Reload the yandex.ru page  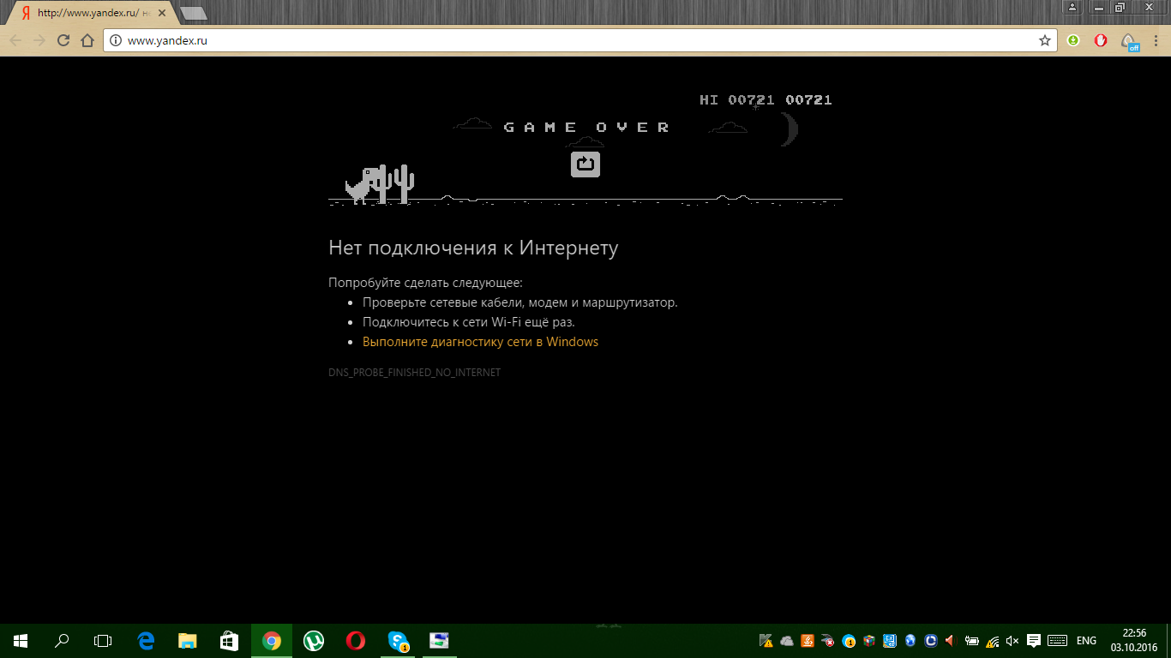coord(63,40)
